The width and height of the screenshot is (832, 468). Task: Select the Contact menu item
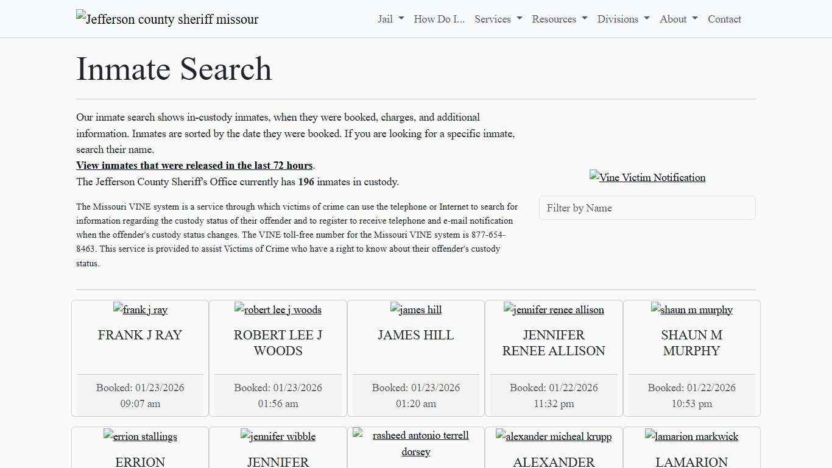click(x=724, y=19)
